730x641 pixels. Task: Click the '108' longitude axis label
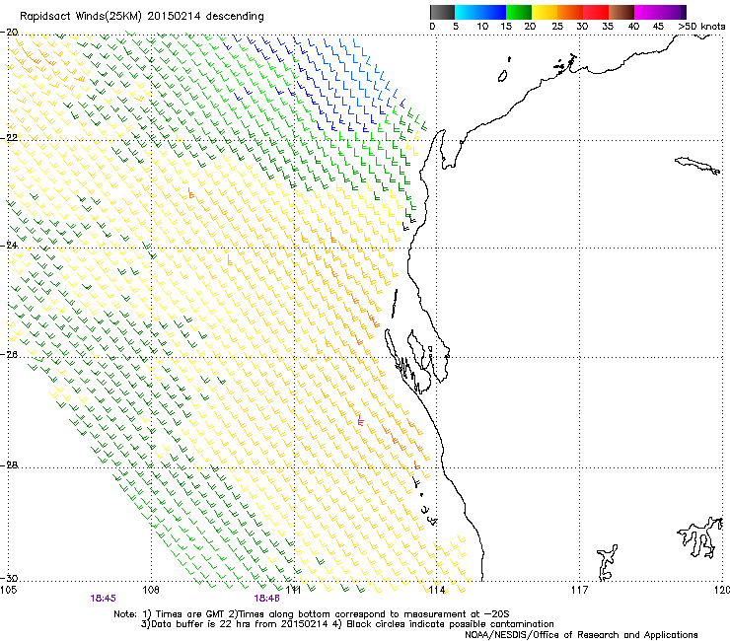click(x=151, y=591)
